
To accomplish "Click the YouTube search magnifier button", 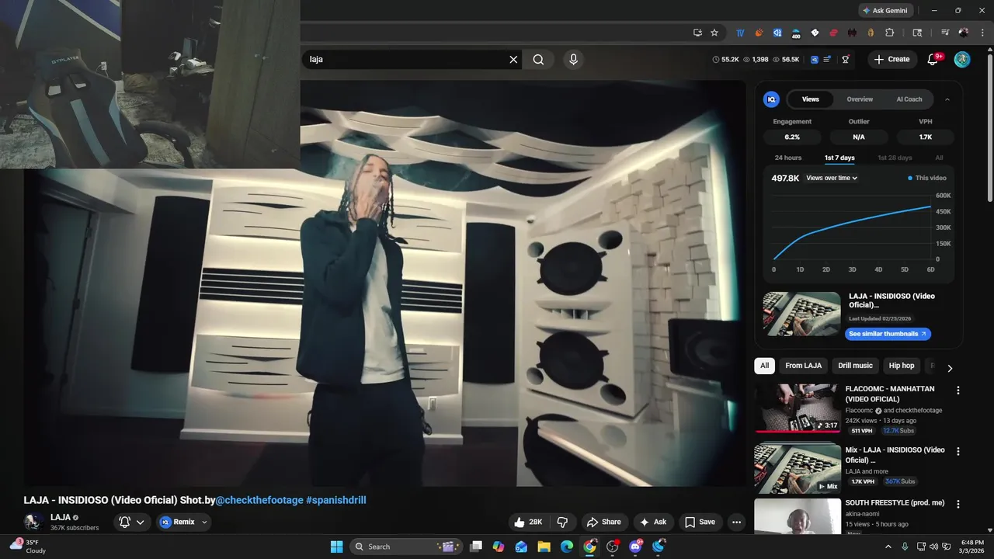I will coord(538,60).
